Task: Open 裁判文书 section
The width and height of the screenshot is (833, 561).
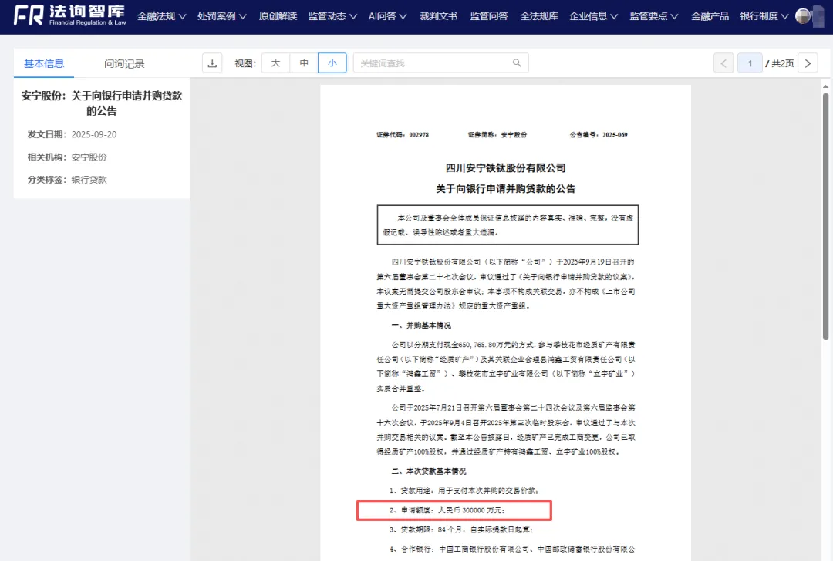Action: [438, 15]
